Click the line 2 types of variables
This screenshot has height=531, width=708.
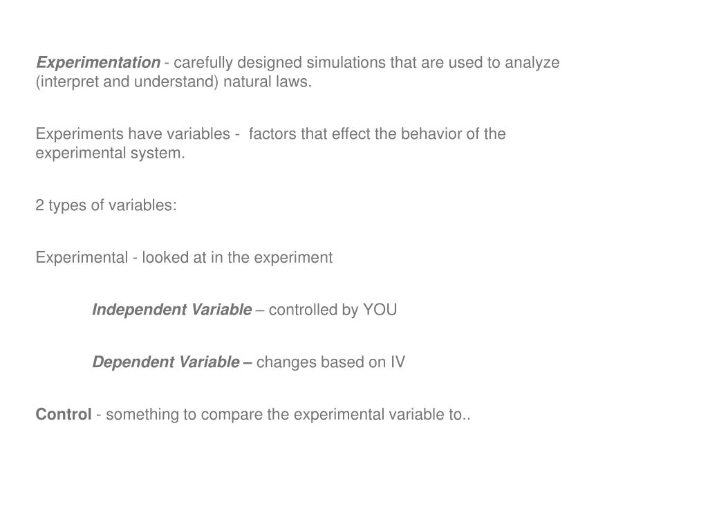point(106,205)
